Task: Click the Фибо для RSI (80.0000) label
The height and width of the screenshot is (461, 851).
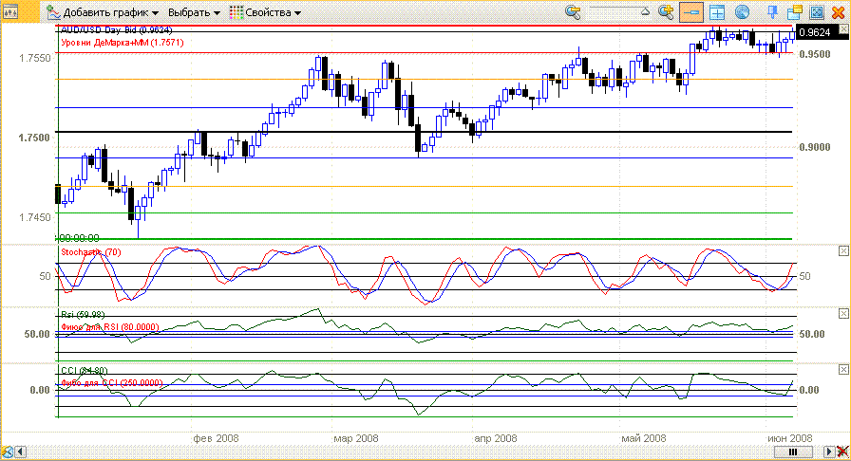Action: [110, 327]
